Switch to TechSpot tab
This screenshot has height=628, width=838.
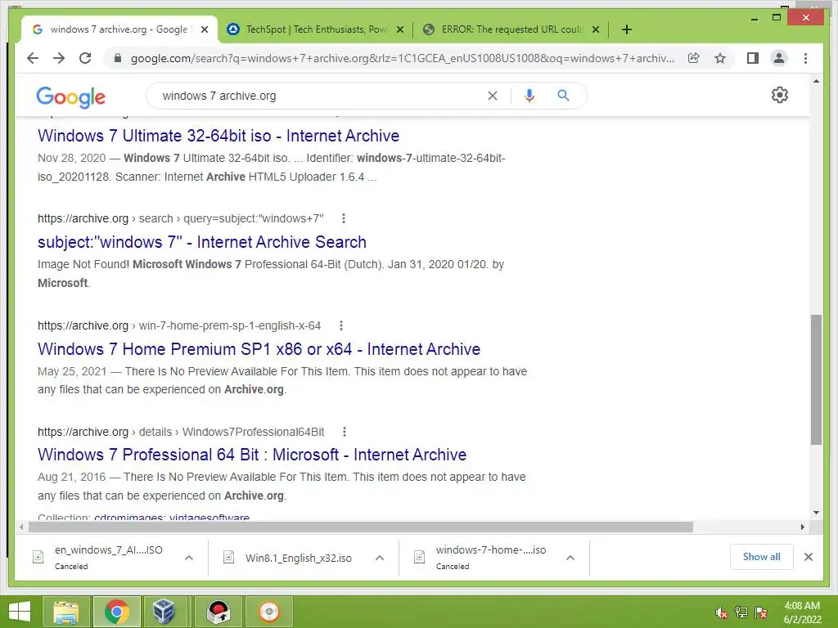(315, 29)
